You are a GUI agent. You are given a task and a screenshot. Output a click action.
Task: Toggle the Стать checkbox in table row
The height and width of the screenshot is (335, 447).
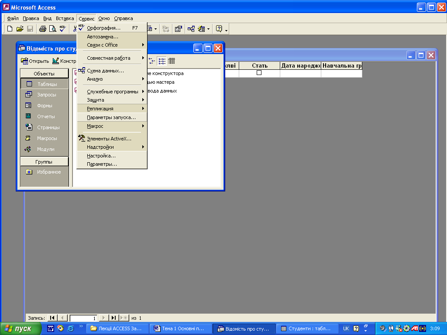pos(259,73)
